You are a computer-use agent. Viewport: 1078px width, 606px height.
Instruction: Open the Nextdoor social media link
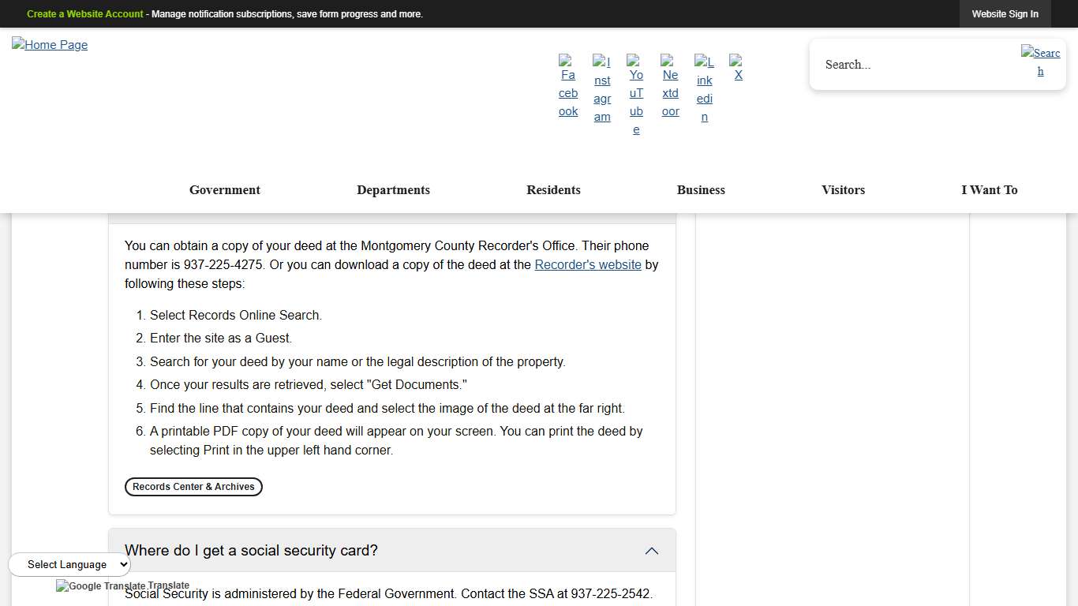coord(670,87)
